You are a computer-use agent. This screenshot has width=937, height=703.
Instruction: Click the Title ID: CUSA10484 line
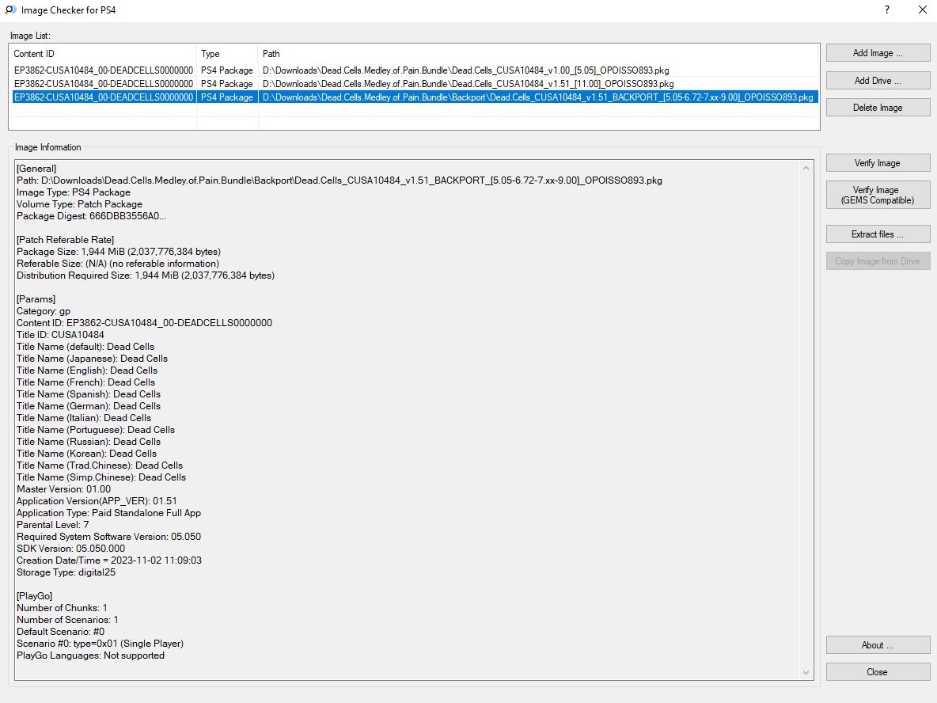click(x=60, y=335)
